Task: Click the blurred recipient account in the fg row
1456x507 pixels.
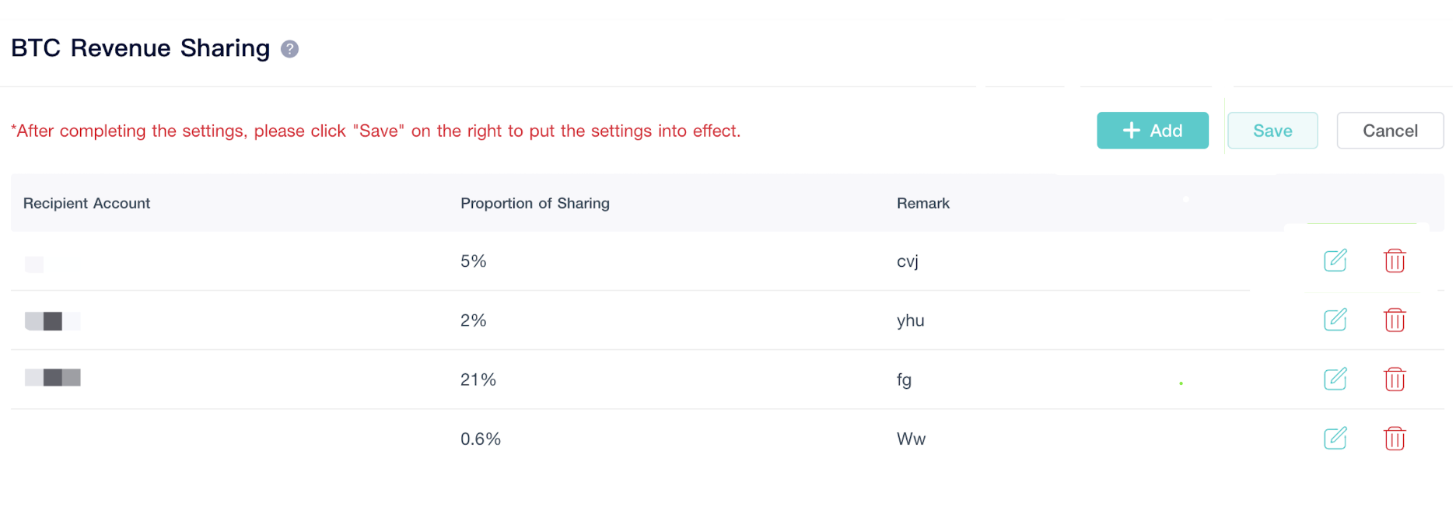Action: pyautogui.click(x=53, y=378)
